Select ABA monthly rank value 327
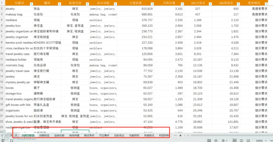Viewport: 273px width, 142px height. click(x=198, y=8)
